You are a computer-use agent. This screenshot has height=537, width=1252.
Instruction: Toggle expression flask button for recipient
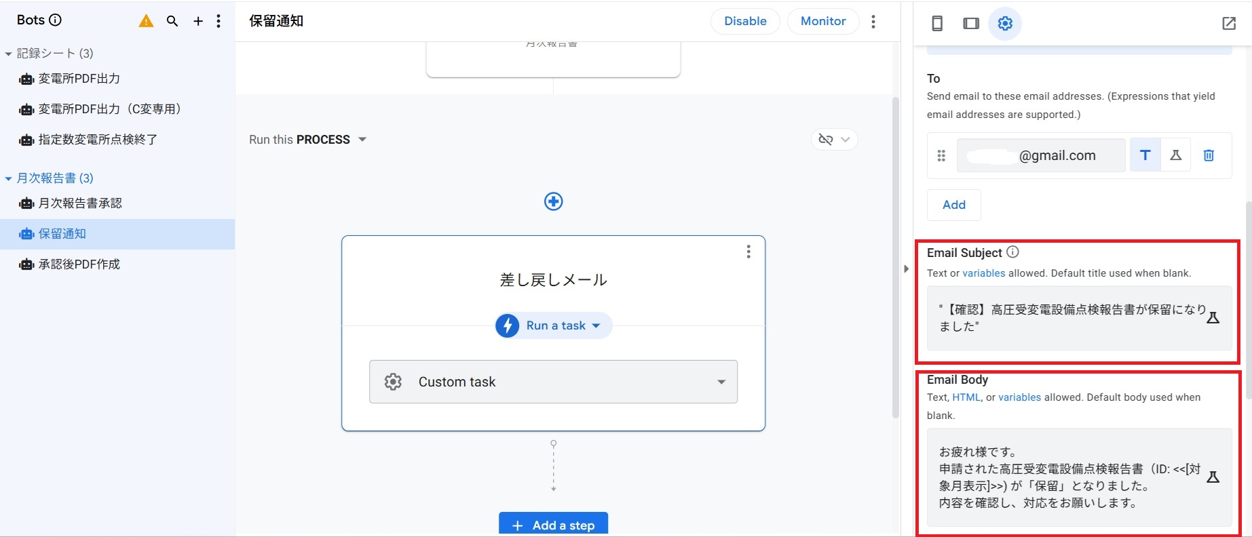pos(1176,155)
